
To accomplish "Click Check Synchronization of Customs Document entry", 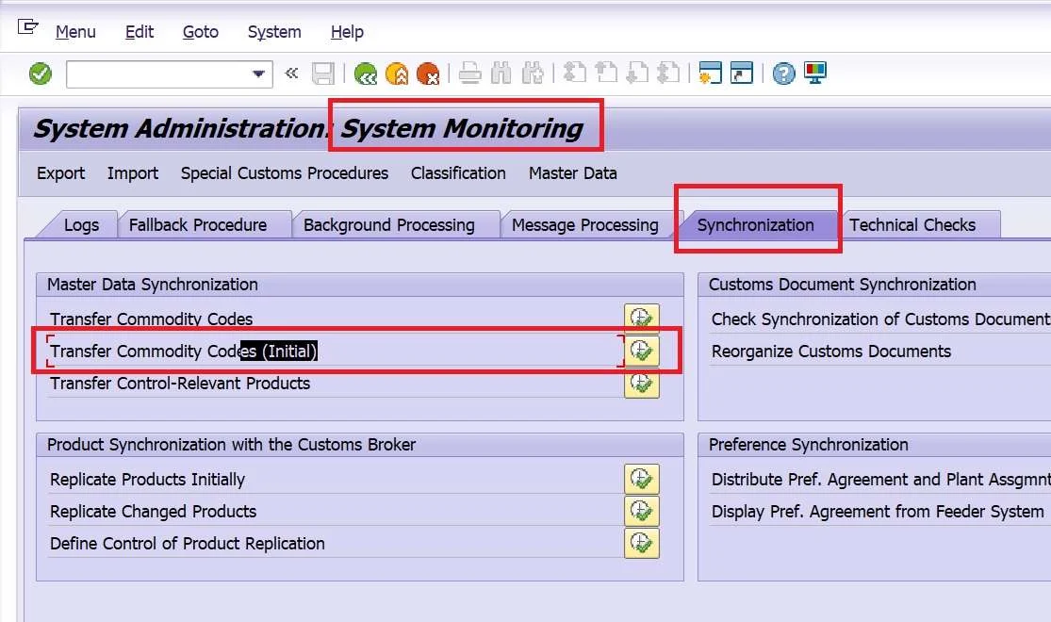I will click(x=880, y=319).
